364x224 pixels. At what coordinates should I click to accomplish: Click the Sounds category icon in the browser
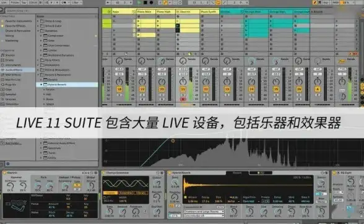point(2,55)
